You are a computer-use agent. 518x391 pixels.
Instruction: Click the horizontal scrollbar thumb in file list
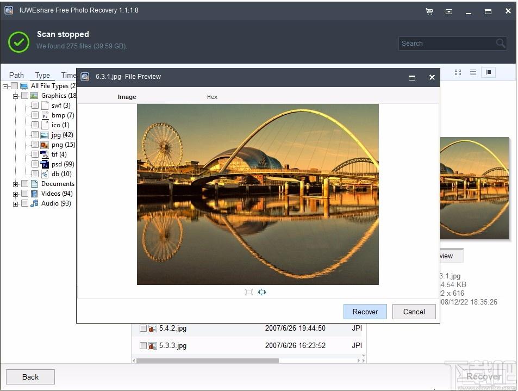coord(208,361)
